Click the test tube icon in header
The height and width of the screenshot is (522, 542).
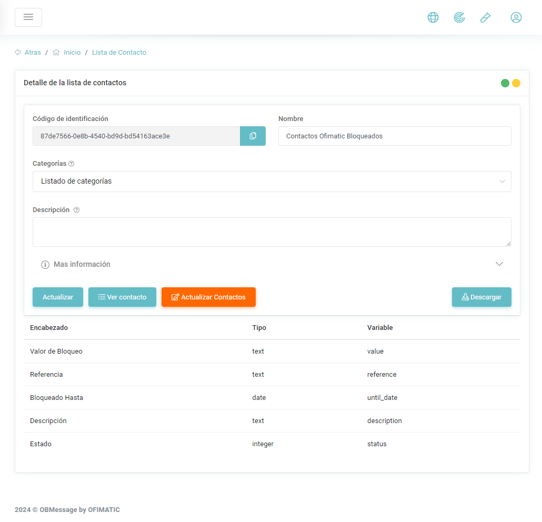point(485,17)
